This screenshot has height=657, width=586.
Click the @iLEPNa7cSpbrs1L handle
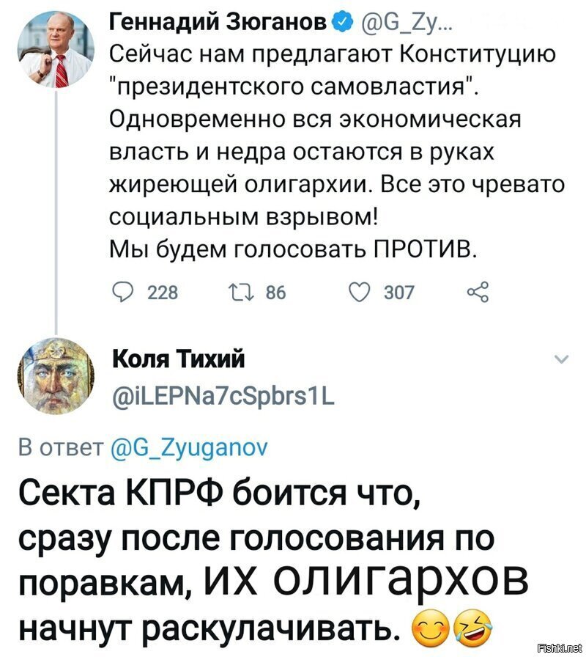[223, 395]
